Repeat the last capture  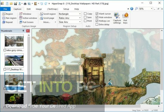click(7, 22)
